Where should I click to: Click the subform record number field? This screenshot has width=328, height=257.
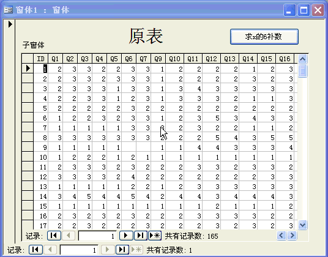pyautogui.click(x=97, y=236)
